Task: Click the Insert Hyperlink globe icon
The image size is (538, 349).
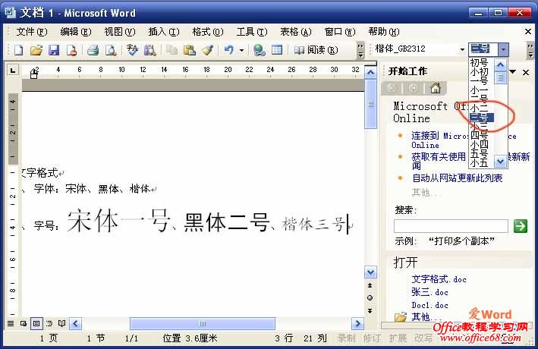Action: click(x=259, y=50)
